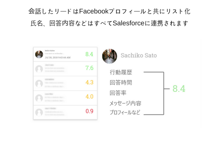Select the メッセージ内容 label
This screenshot has height=146, width=219.
[125, 103]
